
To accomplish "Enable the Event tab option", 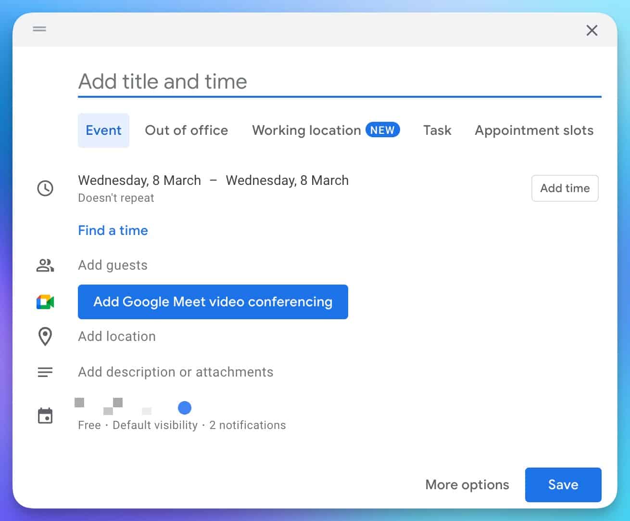I will pos(103,130).
